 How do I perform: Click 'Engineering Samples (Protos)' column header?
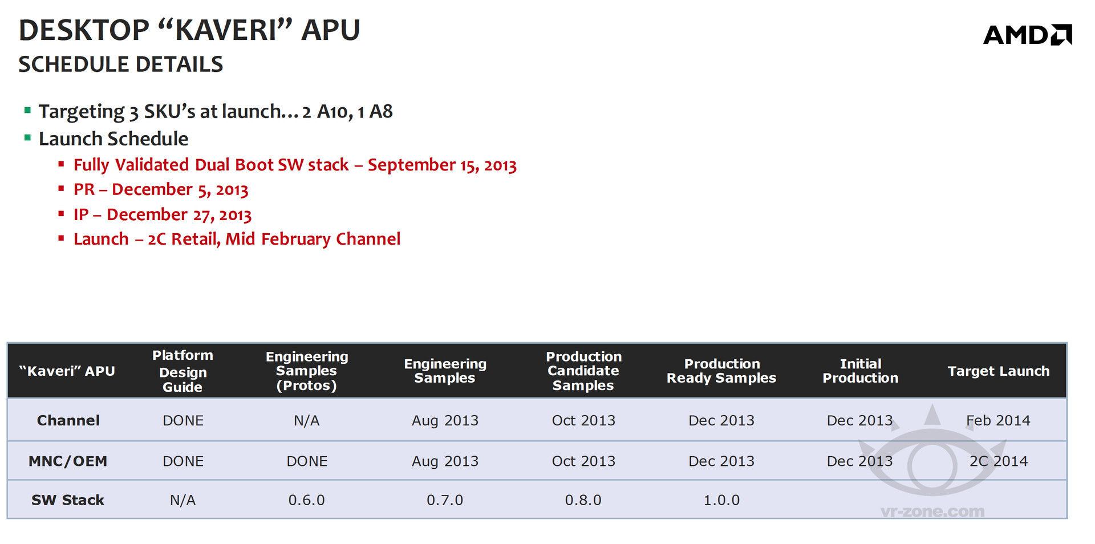(307, 371)
